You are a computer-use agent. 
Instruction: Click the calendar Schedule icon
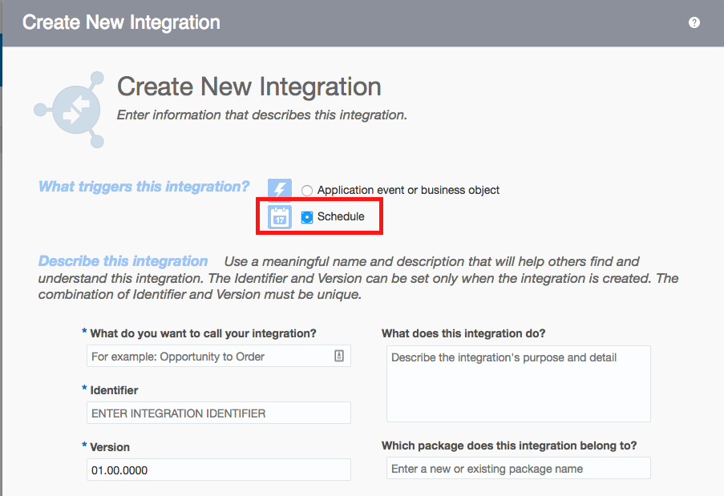tap(279, 217)
